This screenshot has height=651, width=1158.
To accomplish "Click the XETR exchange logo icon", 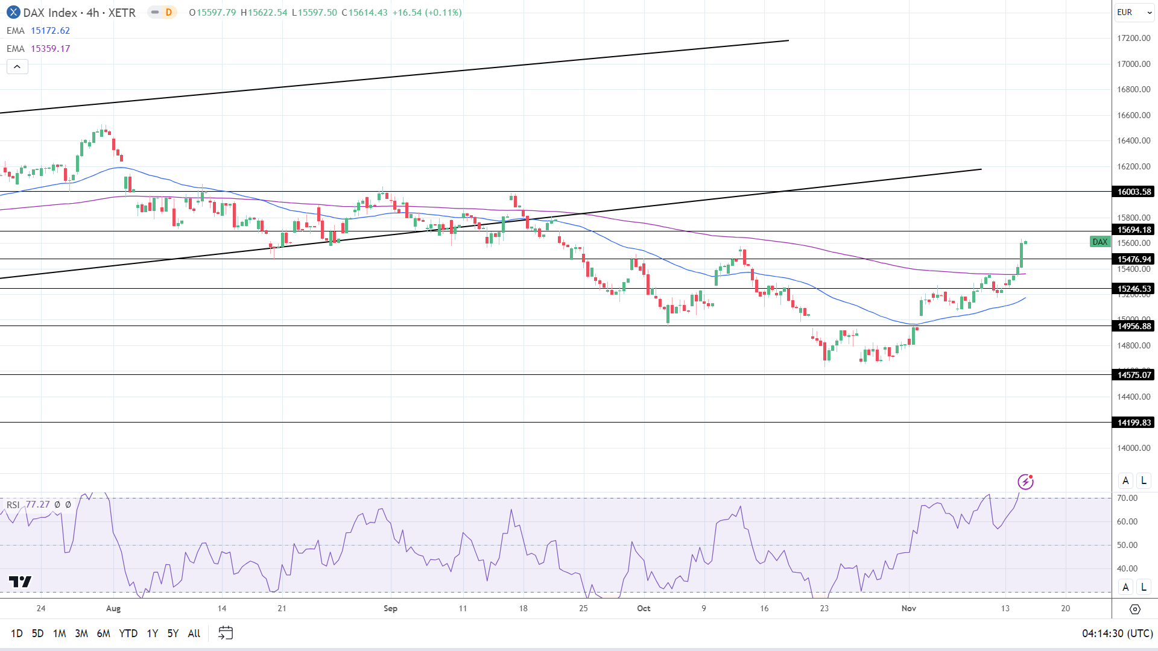I will click(13, 12).
